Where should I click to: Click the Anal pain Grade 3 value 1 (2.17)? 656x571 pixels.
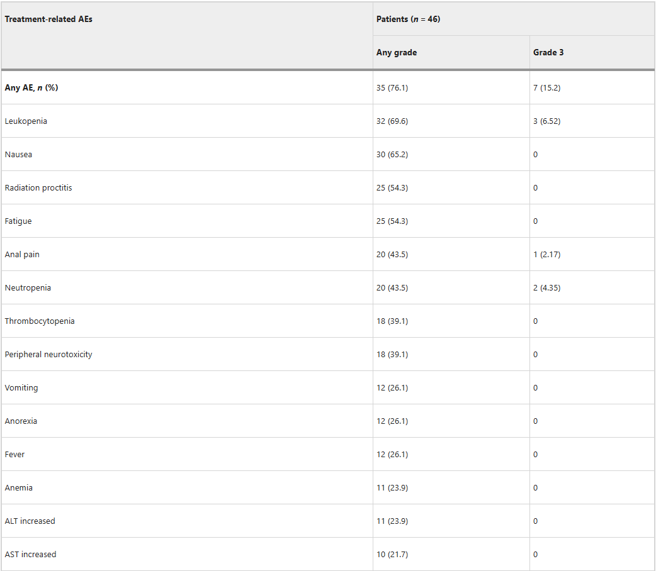pyautogui.click(x=546, y=254)
